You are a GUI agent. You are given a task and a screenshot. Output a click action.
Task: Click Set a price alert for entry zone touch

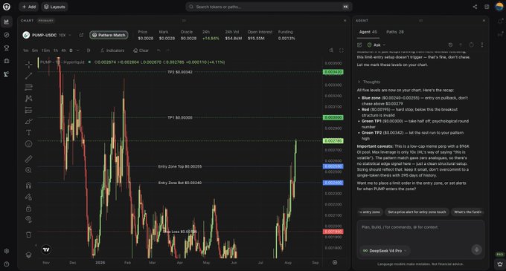(417, 212)
